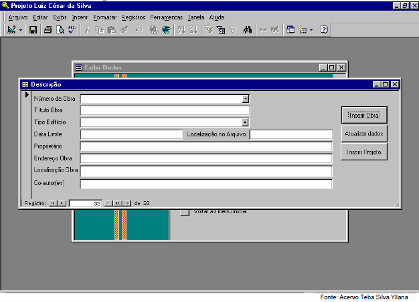Click the Insert Hyperlink globe icon
419x302 pixels.
tap(154, 29)
